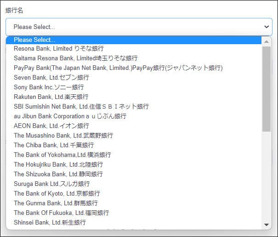Pick PayPay Bank (Japan Net Bank)
This screenshot has height=237, width=278.
(118, 68)
